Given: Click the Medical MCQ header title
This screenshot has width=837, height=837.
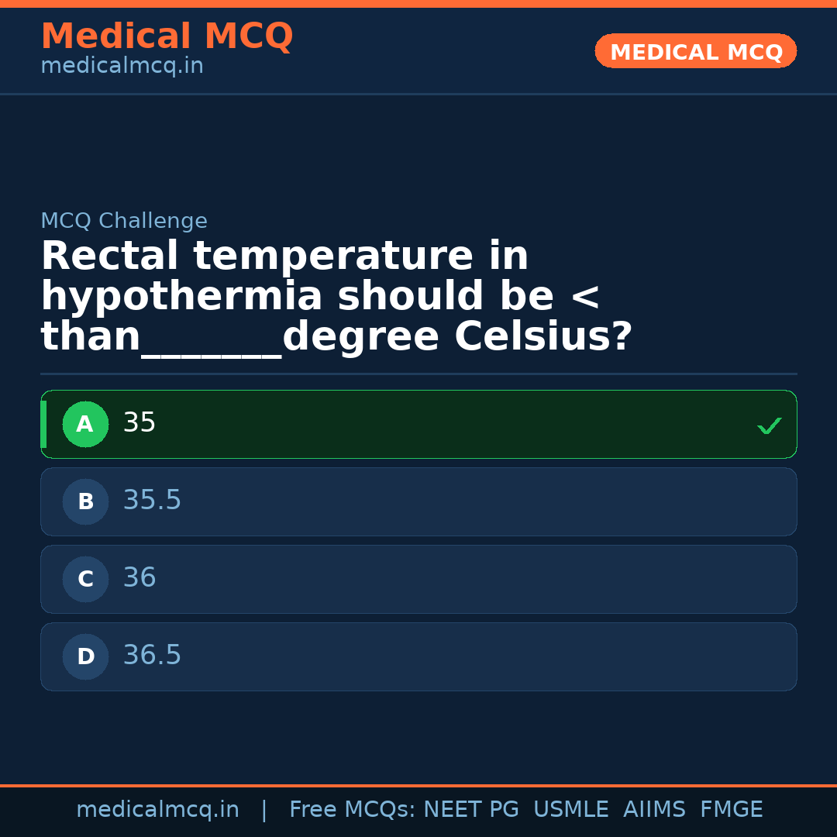Looking at the screenshot, I should click(x=167, y=36).
